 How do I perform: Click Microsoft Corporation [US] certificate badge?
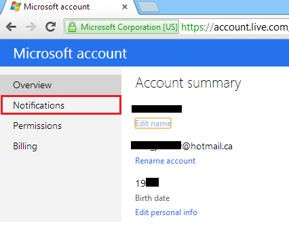[121, 27]
